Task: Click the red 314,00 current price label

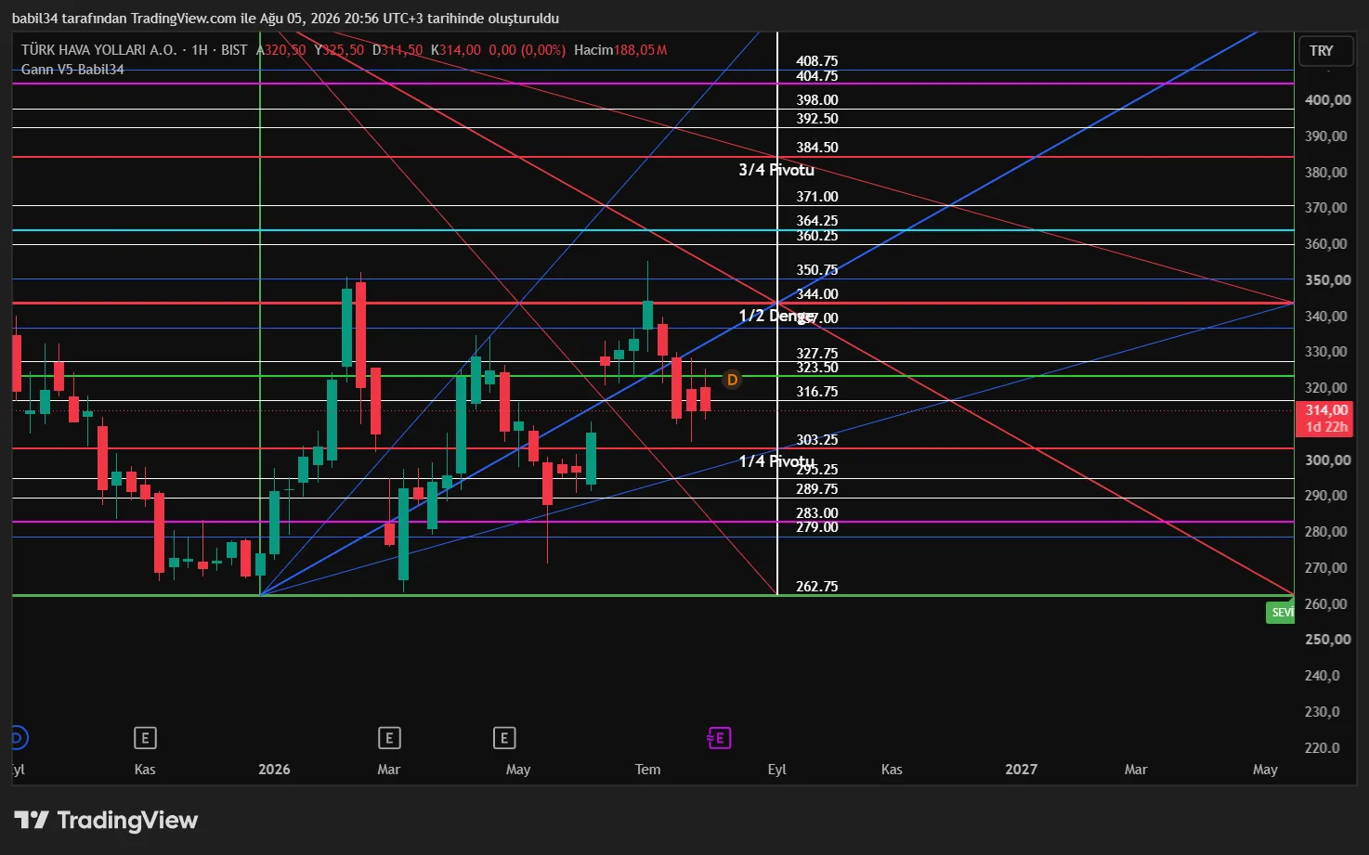Action: click(x=1325, y=418)
